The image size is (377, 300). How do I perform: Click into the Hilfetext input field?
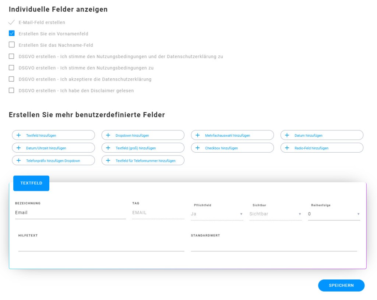click(101, 246)
